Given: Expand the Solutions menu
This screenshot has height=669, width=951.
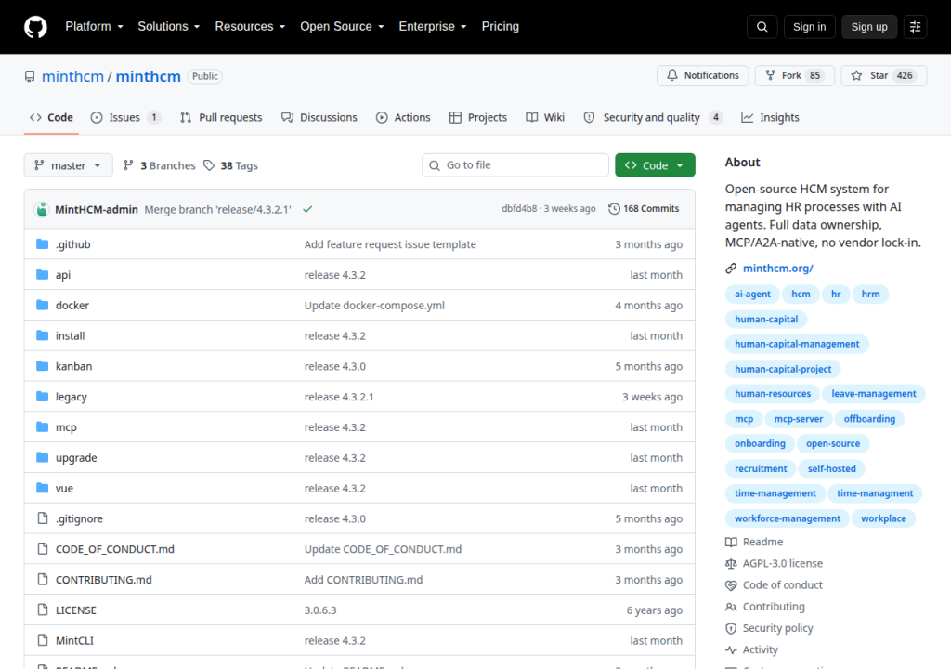Looking at the screenshot, I should pyautogui.click(x=169, y=27).
